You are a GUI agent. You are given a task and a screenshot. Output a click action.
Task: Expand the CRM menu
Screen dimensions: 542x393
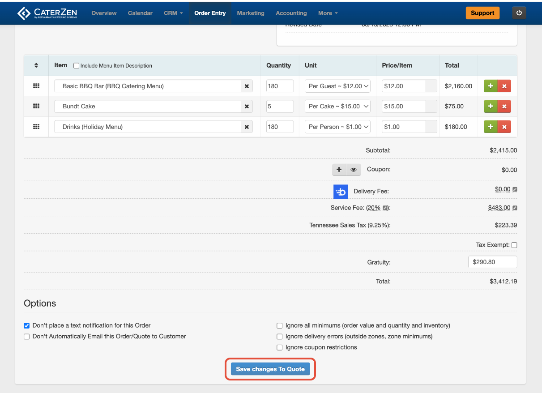[x=173, y=13]
